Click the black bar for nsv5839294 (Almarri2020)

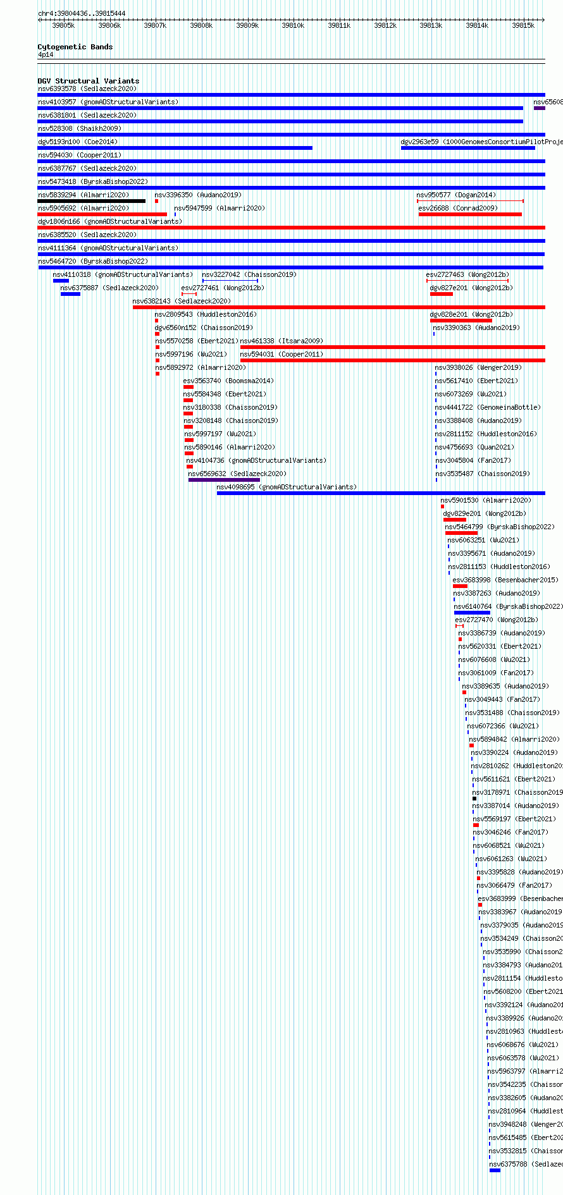pos(92,201)
